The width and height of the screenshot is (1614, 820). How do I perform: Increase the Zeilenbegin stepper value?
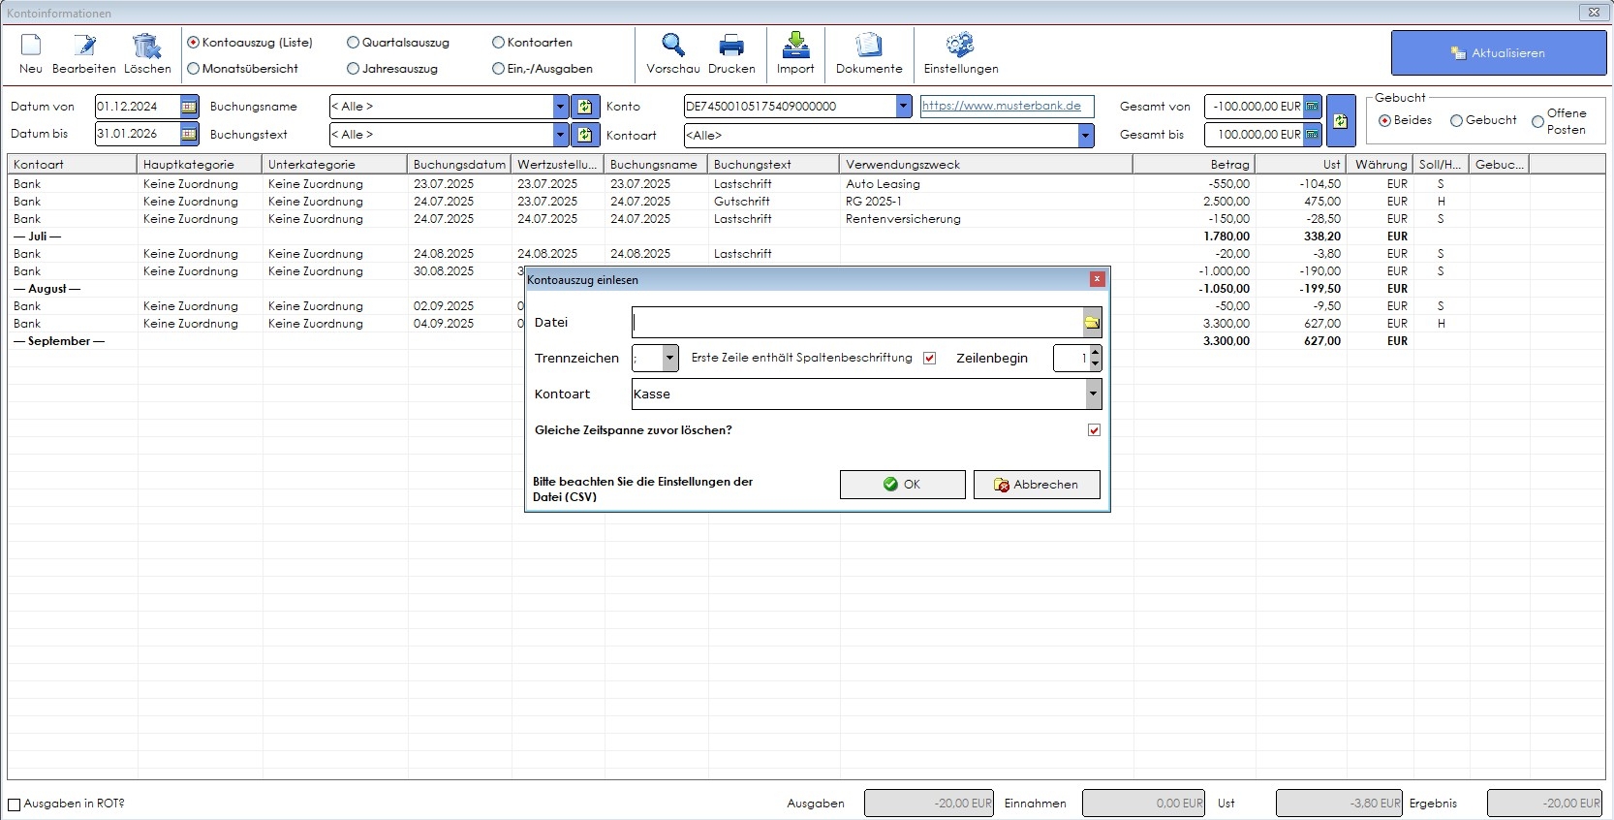point(1095,353)
